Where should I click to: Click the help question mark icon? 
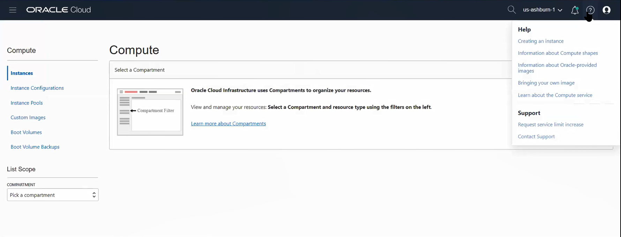(x=590, y=10)
